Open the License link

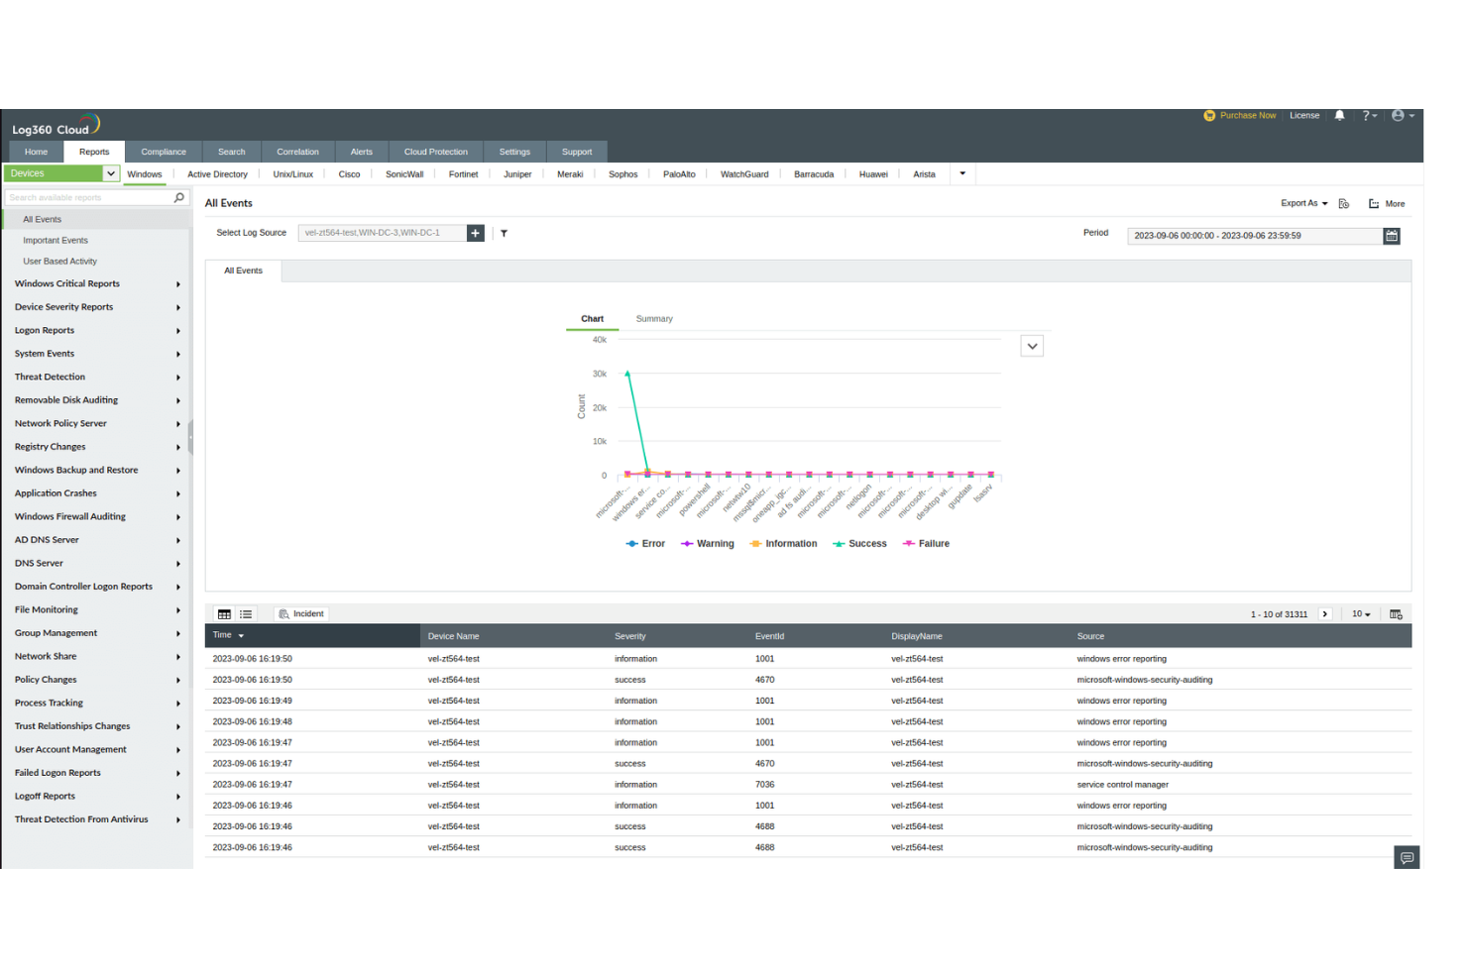pos(1304,116)
